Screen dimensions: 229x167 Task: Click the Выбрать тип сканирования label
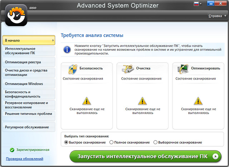[x=87, y=136]
